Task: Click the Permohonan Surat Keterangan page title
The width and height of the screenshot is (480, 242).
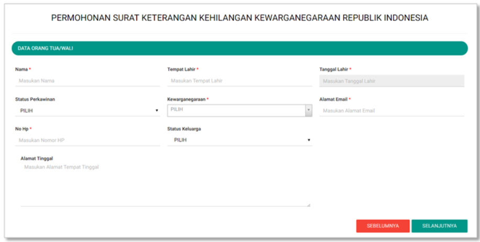Action: tap(239, 18)
